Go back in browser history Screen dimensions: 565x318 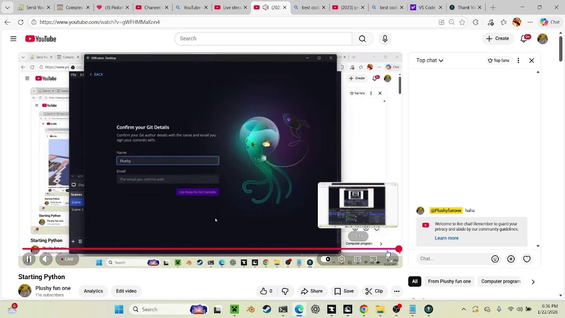pyautogui.click(x=8, y=22)
